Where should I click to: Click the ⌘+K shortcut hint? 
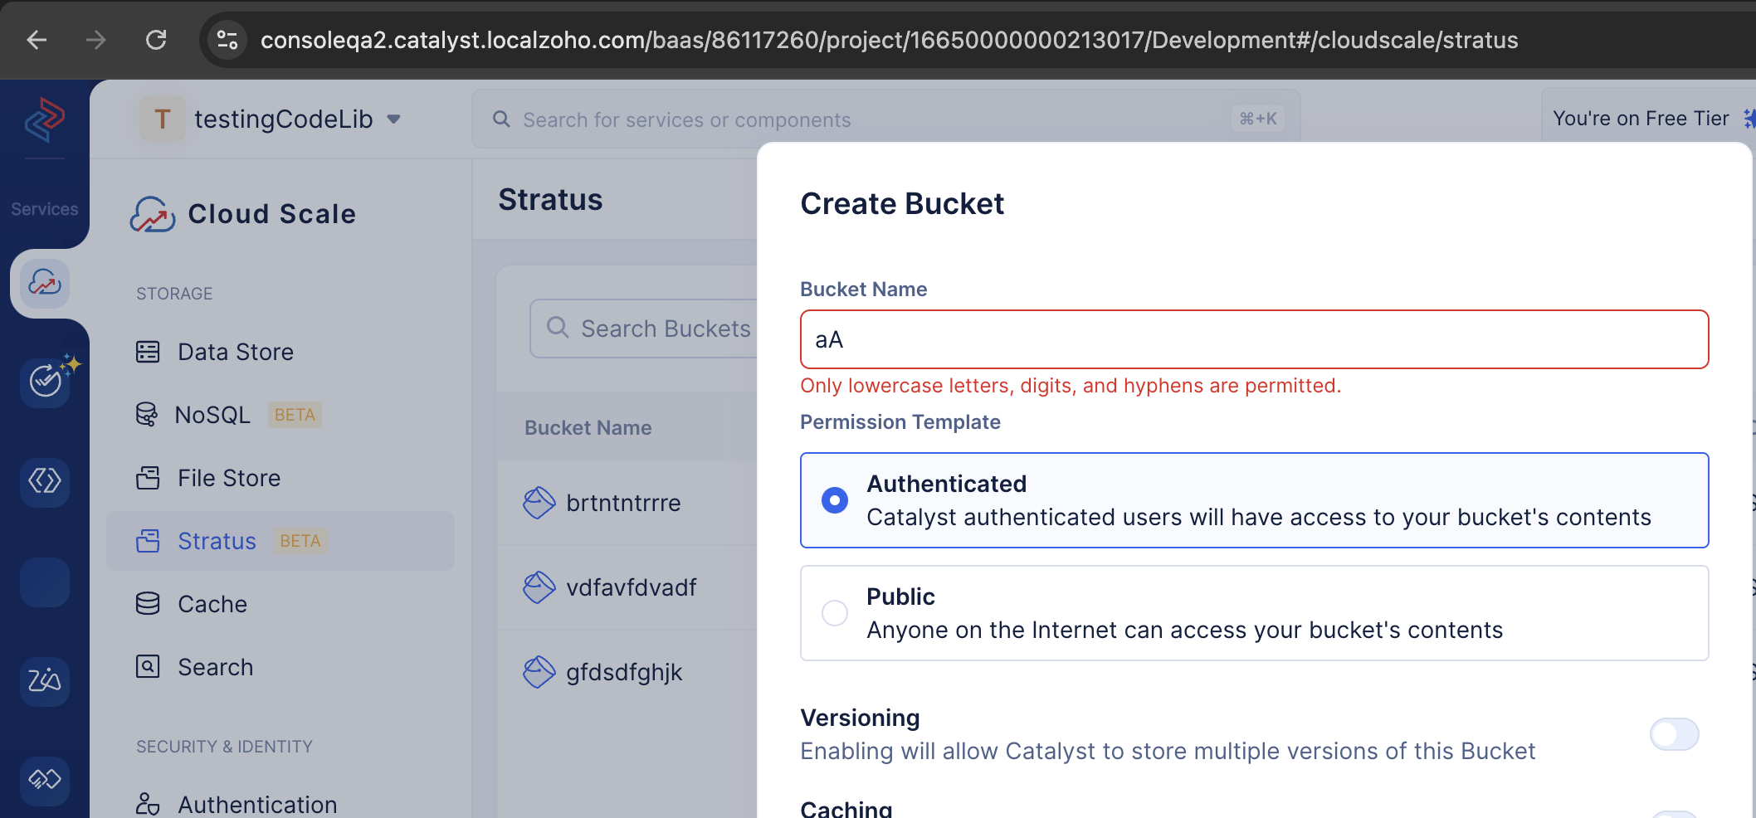click(1258, 119)
